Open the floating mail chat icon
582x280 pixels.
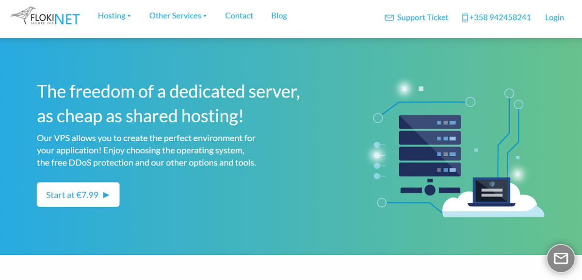pos(561,258)
